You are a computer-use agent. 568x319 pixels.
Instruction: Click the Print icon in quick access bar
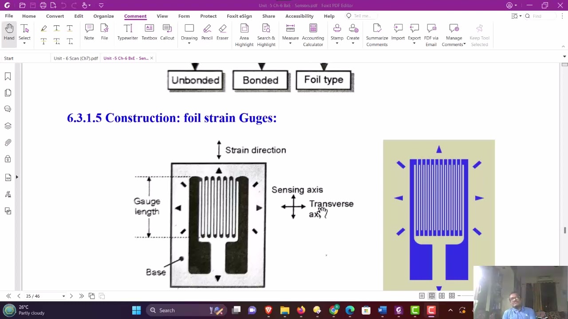pos(43,5)
